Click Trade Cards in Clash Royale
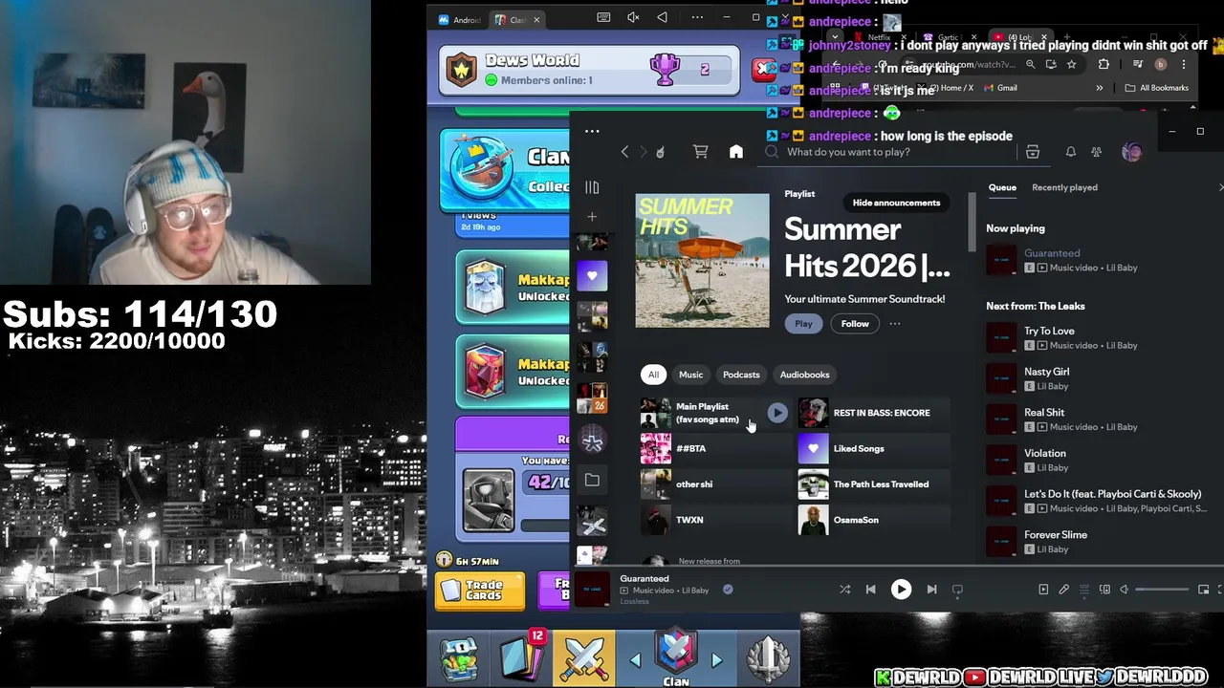 pos(480,591)
